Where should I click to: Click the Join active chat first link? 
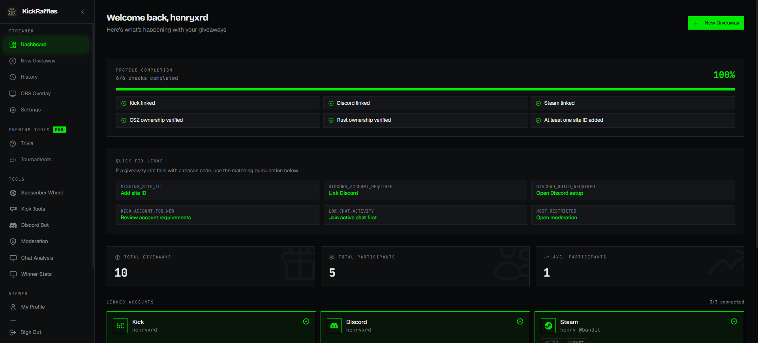pos(353,218)
